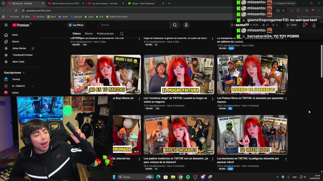Open Discord from the taskbar
Viewport: 323px width, 181px height.
point(203,177)
